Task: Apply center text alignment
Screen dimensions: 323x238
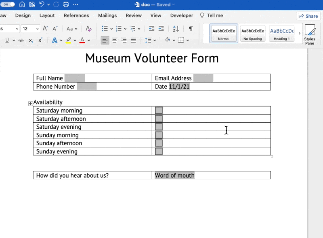Action: (114, 40)
